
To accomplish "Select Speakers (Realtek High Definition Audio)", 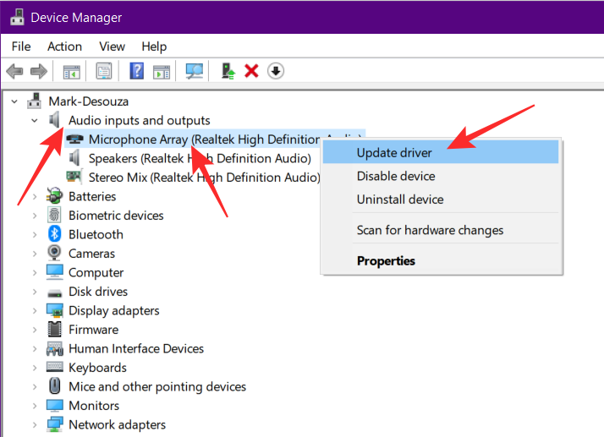I will click(200, 158).
